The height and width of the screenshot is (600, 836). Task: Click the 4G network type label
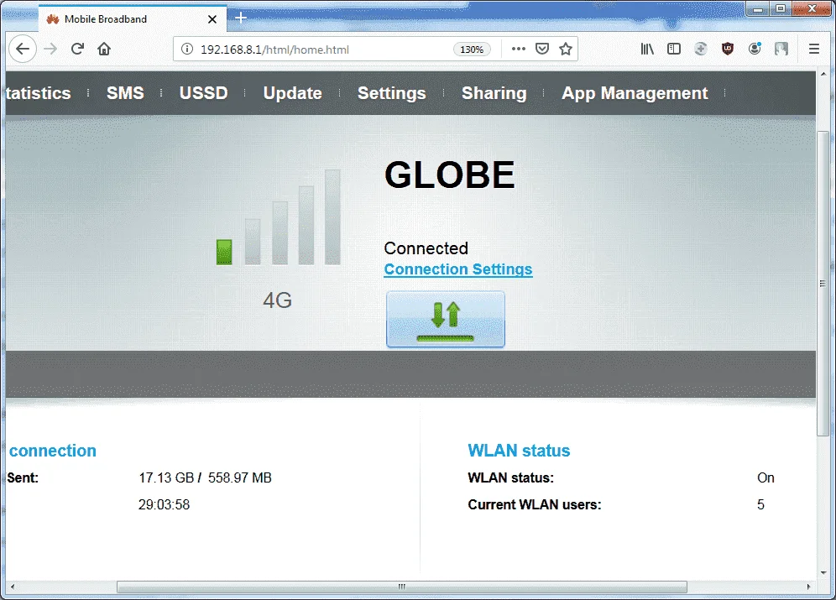click(277, 300)
